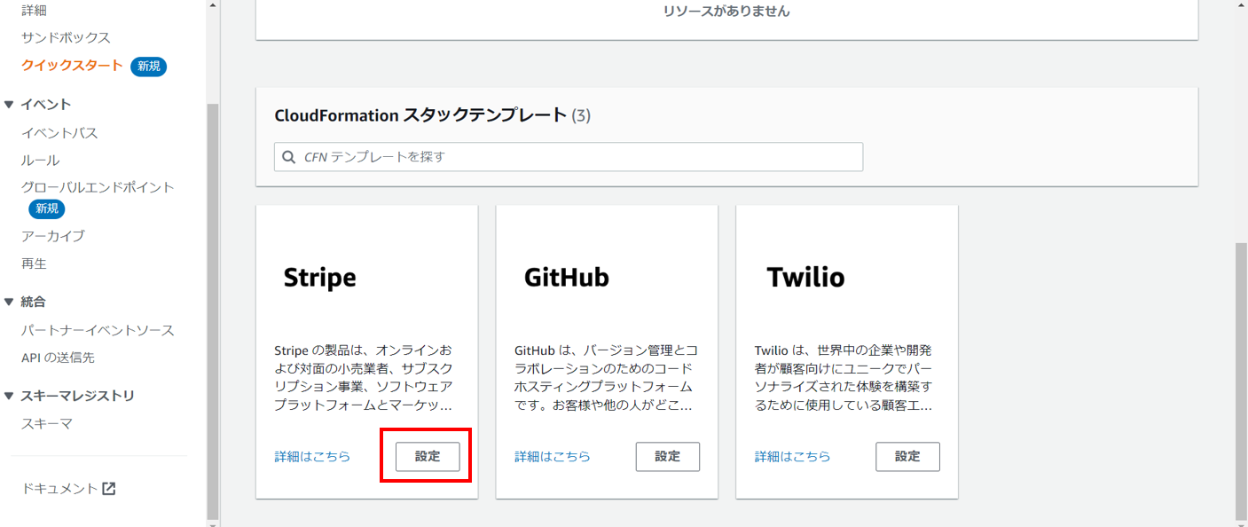
Task: Click the リソースがありません message
Action: pyautogui.click(x=726, y=12)
